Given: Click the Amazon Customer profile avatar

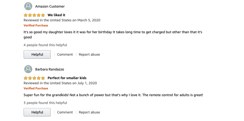Looking at the screenshot, I should [x=28, y=6].
